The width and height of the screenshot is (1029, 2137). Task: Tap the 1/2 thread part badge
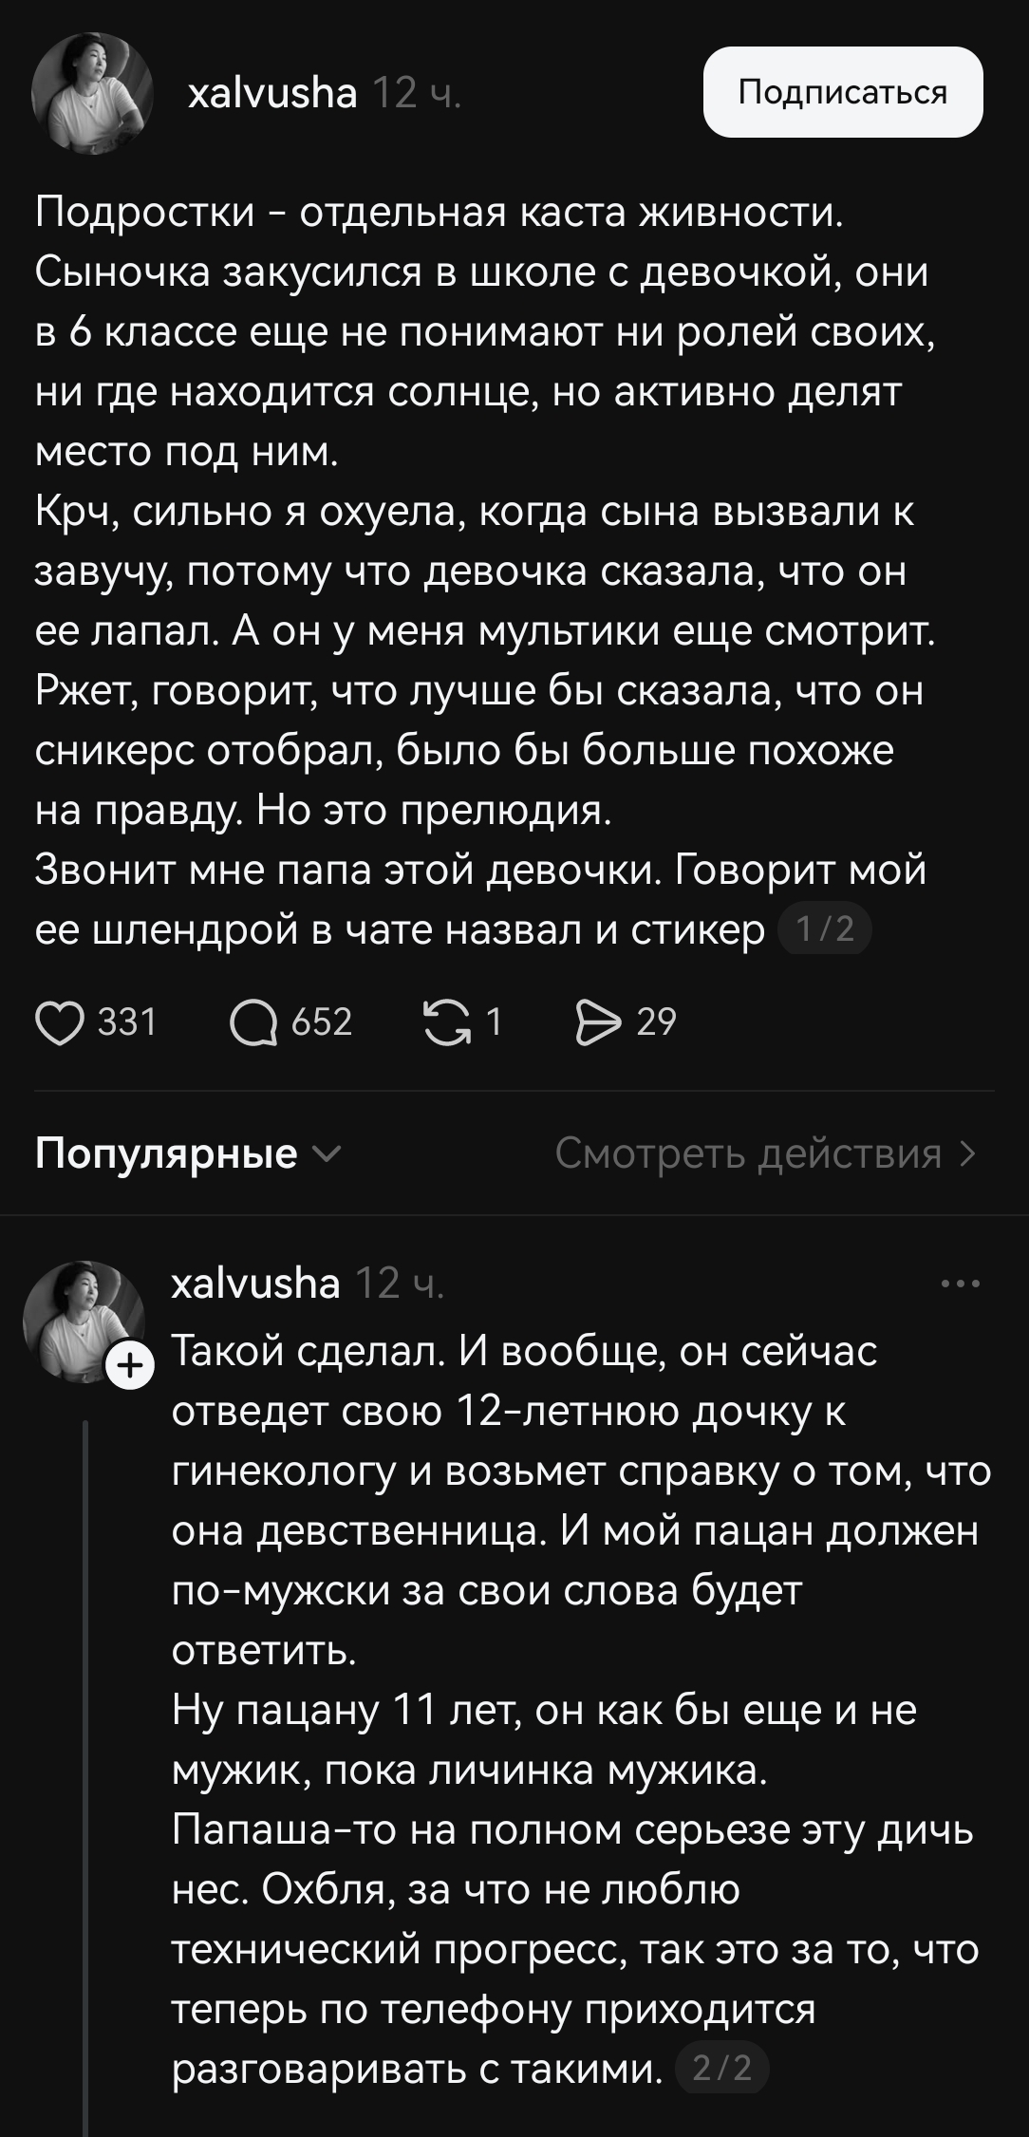pos(824,929)
